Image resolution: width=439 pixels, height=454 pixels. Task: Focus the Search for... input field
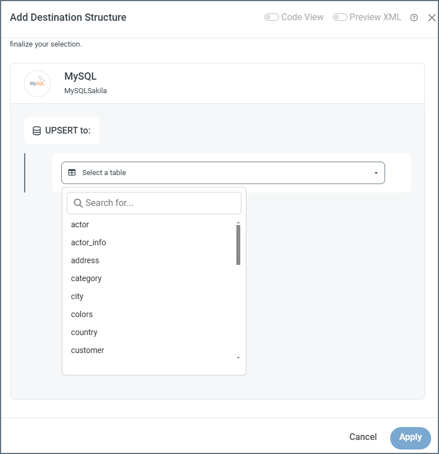click(x=160, y=203)
